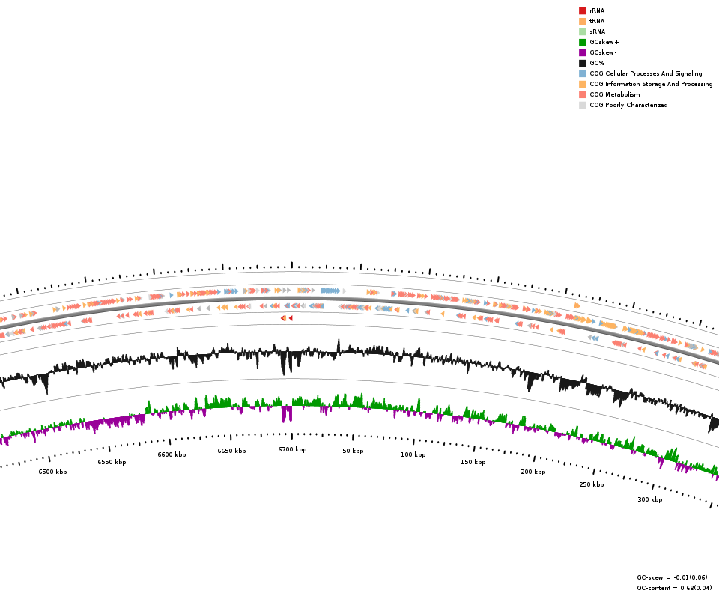Click the orange tRNA legend swatch

coord(582,21)
